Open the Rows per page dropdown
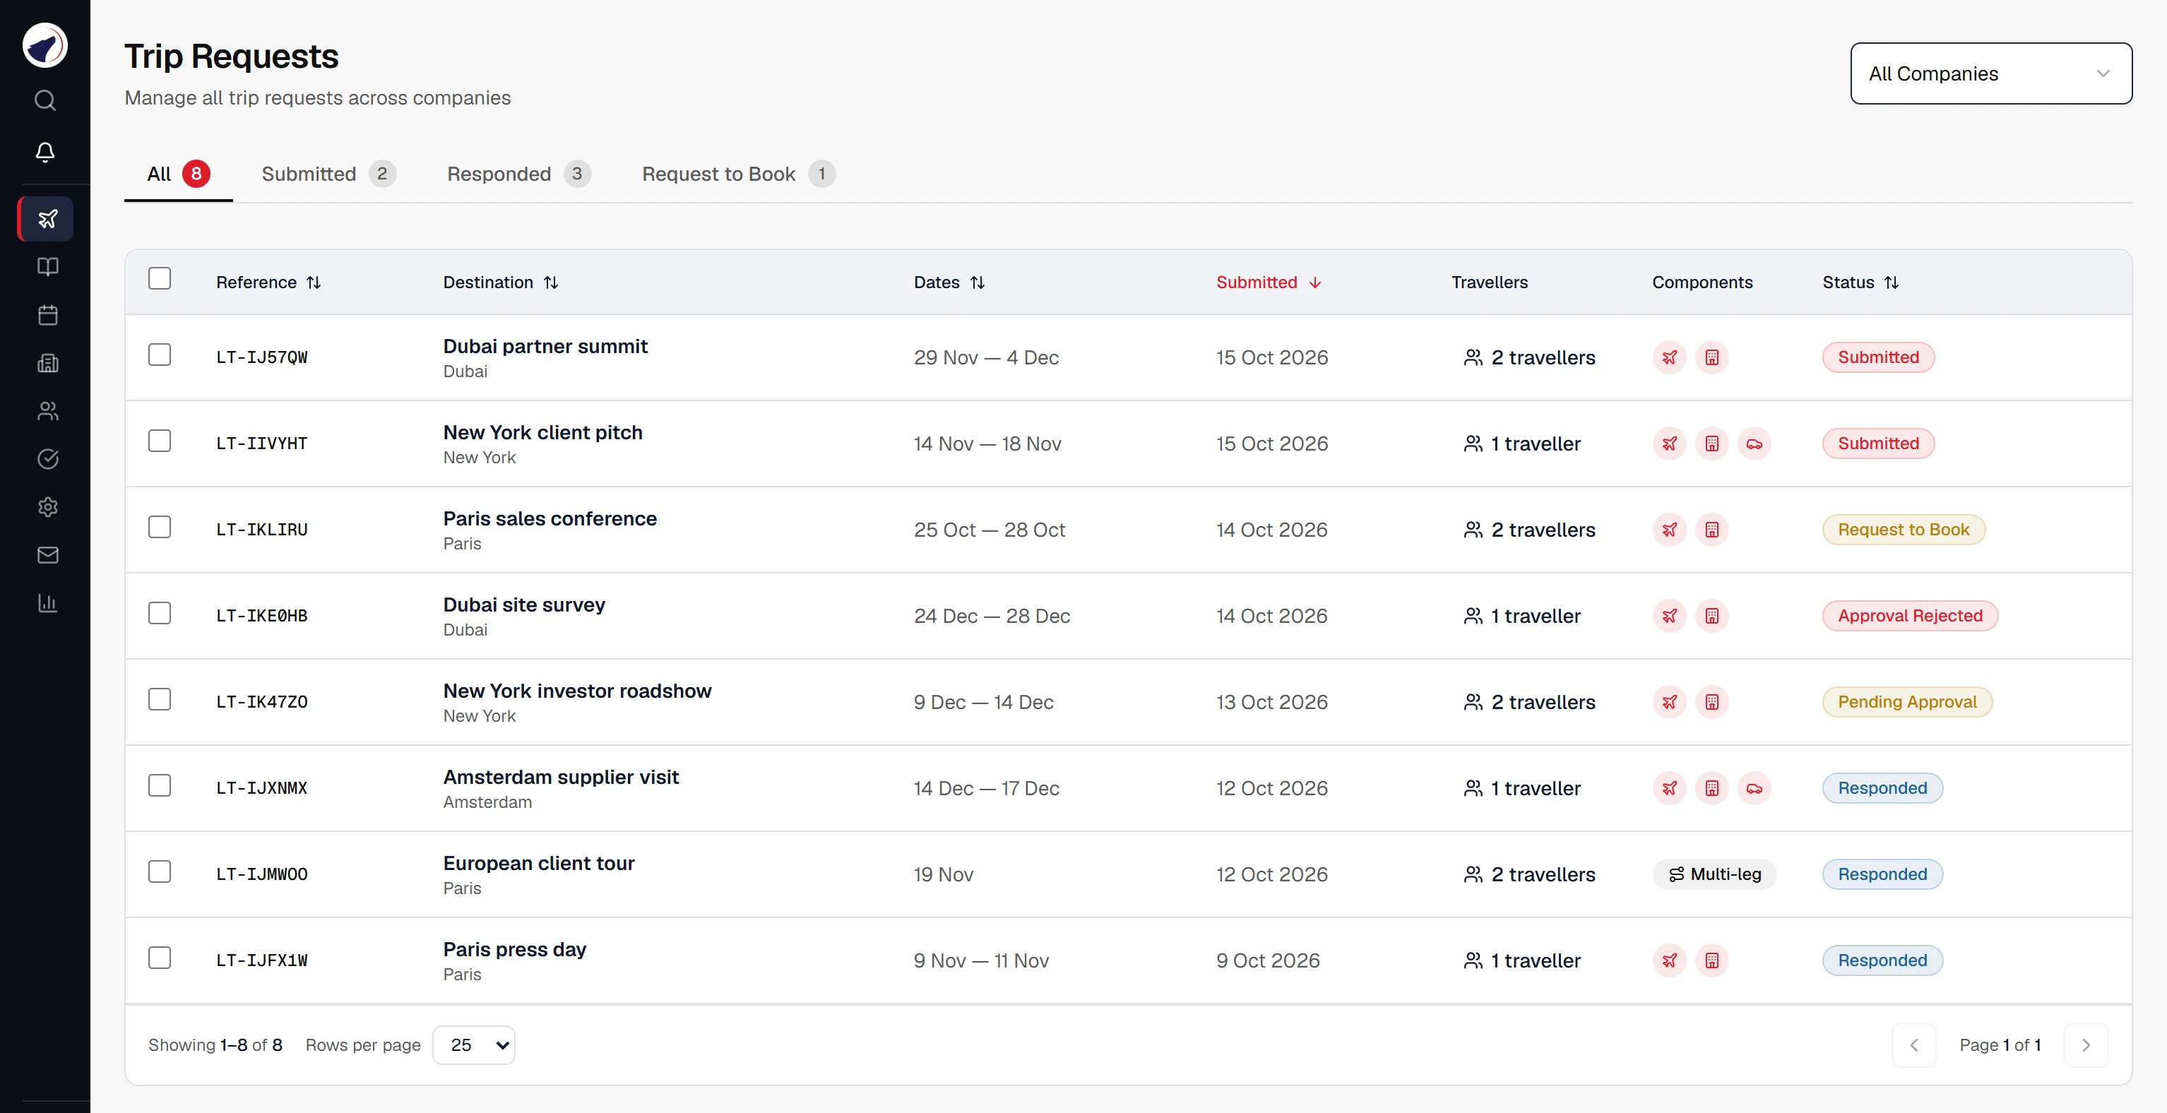 tap(474, 1045)
